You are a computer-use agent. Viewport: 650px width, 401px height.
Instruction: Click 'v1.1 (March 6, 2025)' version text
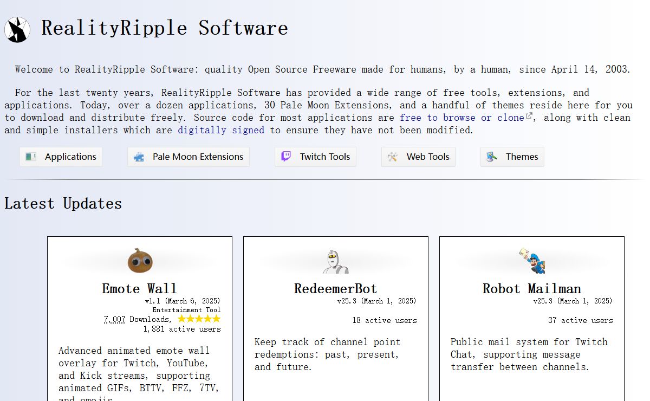coord(183,301)
